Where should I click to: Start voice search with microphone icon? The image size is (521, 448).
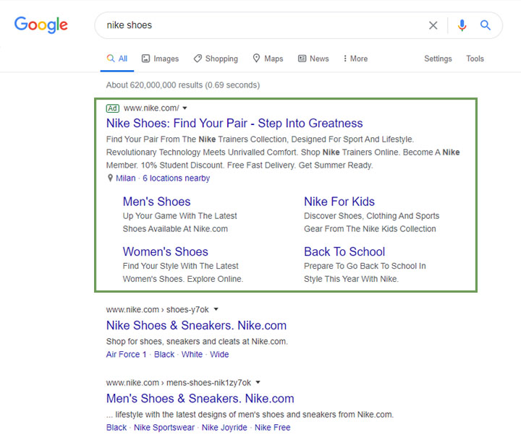coord(462,25)
